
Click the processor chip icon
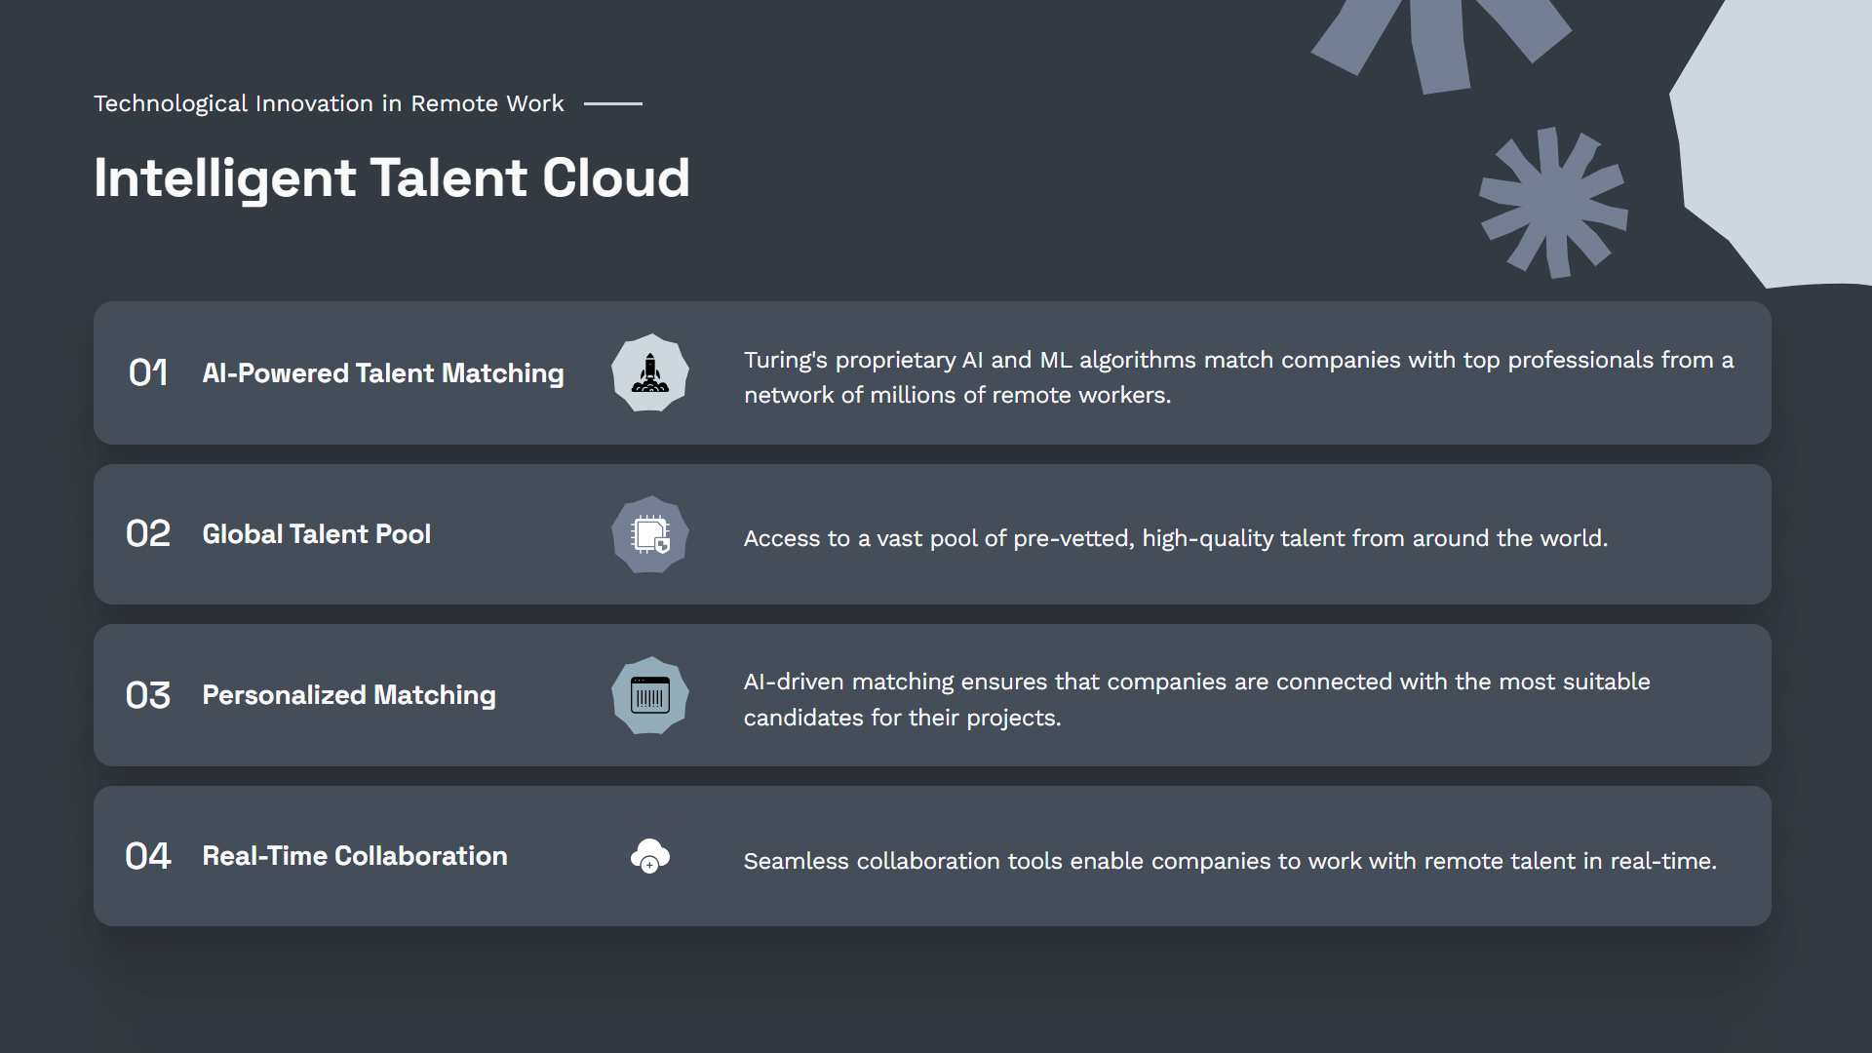click(x=650, y=534)
